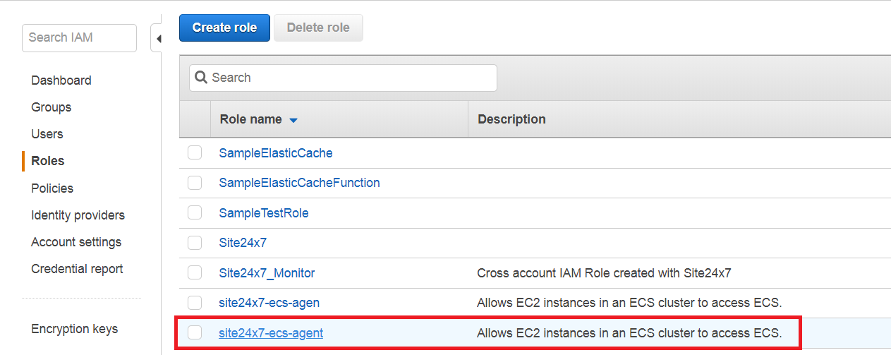The height and width of the screenshot is (355, 891).
Task: Select the Site24x7_Monitor row checkbox
Action: point(195,272)
